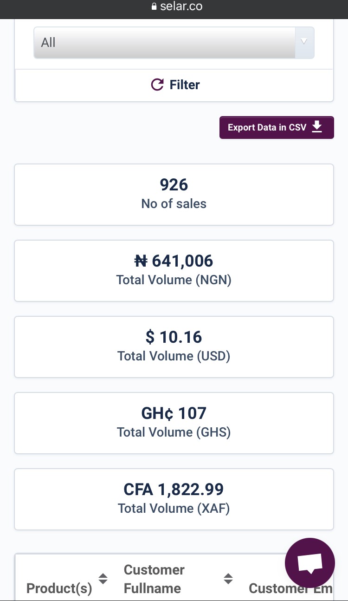Viewport: 348px width, 601px height.
Task: Sort by Product(s) column arrows
Action: coord(103,579)
